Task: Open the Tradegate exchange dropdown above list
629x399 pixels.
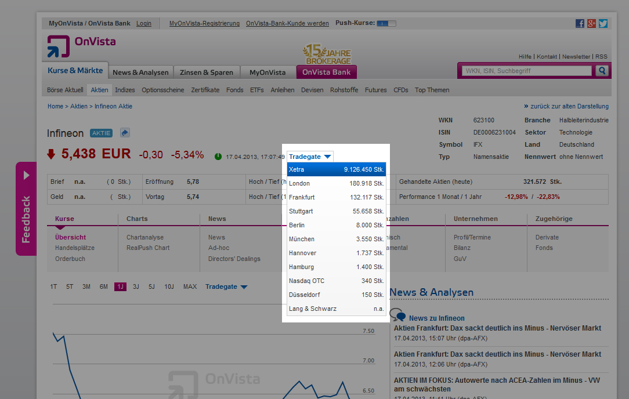Action: [310, 157]
